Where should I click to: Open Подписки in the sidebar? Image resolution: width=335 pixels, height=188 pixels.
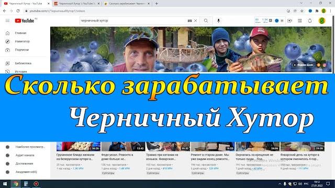22,50
